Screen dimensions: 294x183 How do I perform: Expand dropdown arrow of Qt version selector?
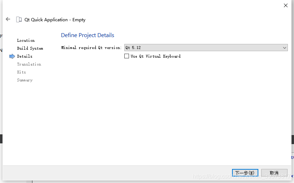(284, 48)
